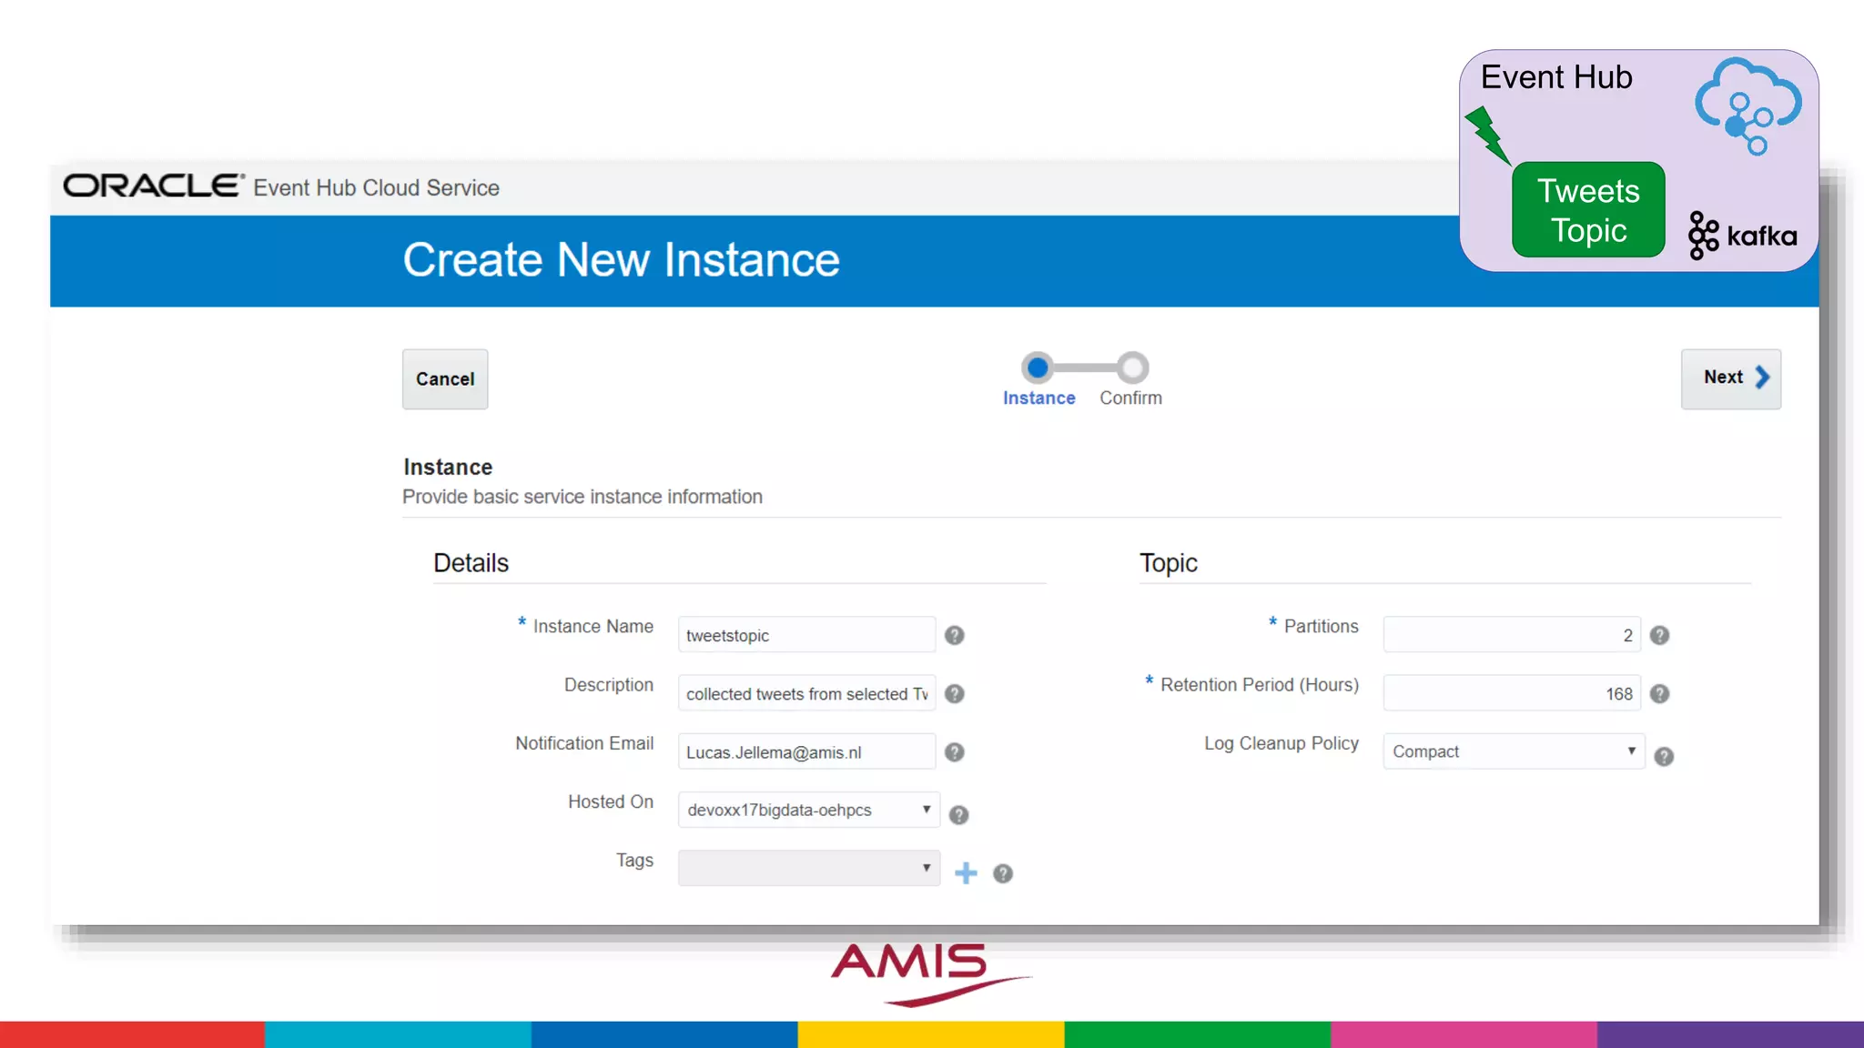Click the Instance Name input field
Screen dimensions: 1864x1048
coord(805,635)
